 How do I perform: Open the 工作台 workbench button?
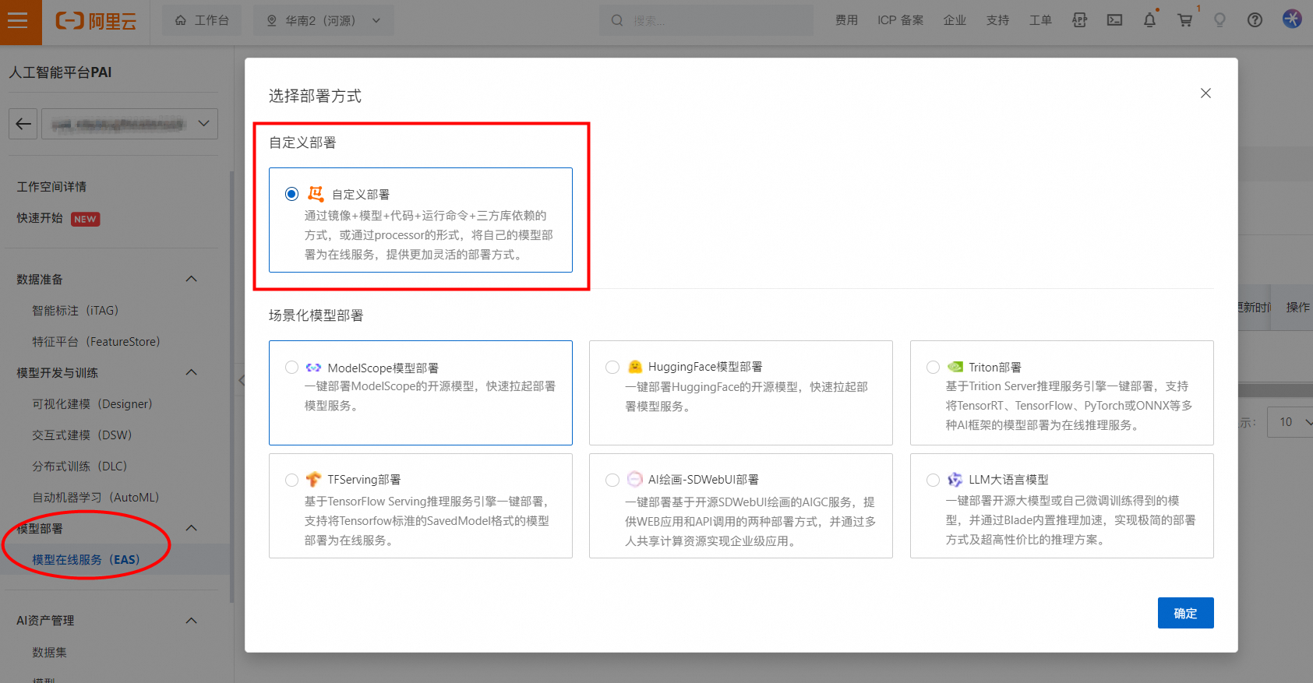tap(202, 20)
